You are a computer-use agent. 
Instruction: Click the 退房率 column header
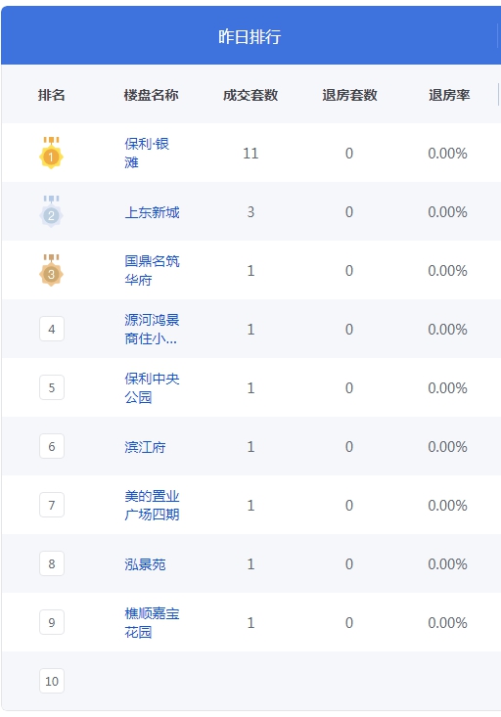449,95
